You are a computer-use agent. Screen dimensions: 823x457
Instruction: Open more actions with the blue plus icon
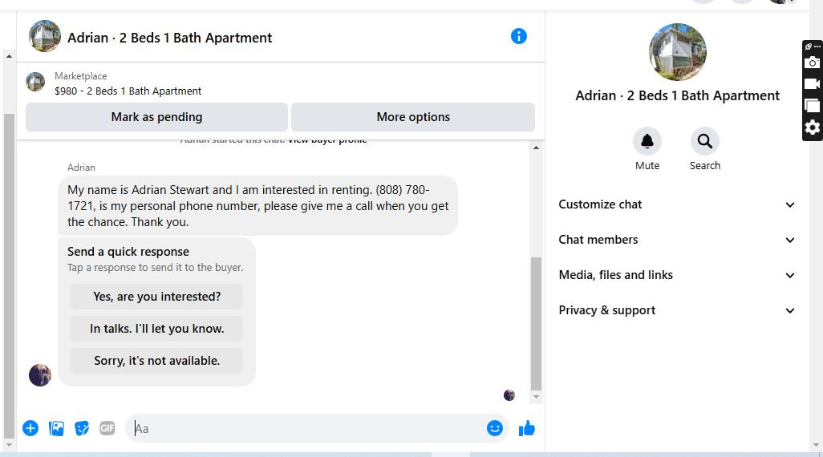pos(30,428)
